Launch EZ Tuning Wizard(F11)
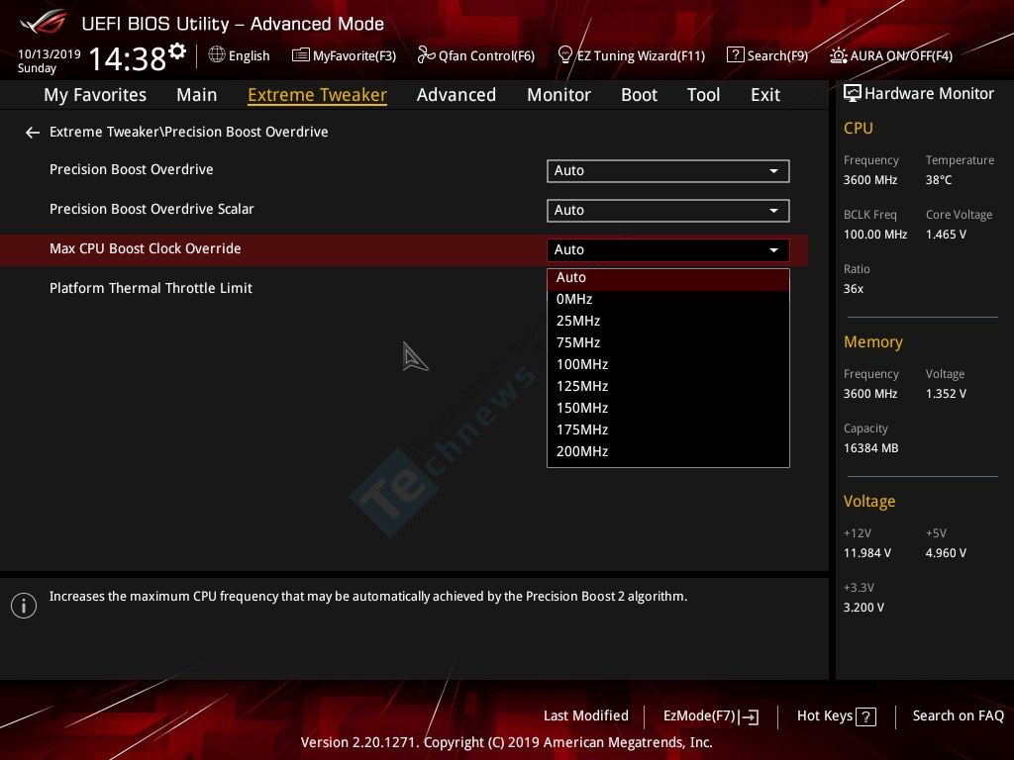1014x760 pixels. [x=641, y=56]
